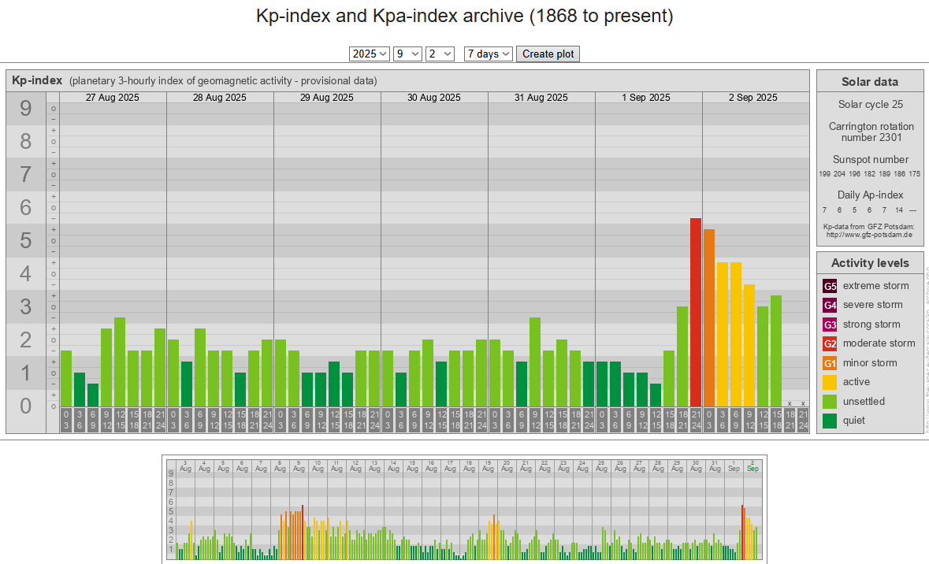Click the '2 Sep 2025' column header
This screenshot has height=564, width=929.
click(755, 98)
